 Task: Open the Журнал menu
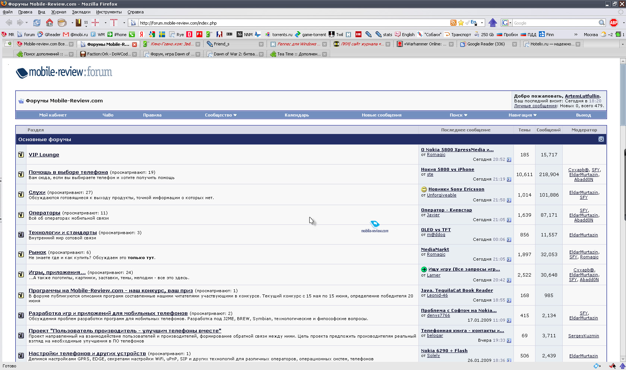(x=59, y=12)
